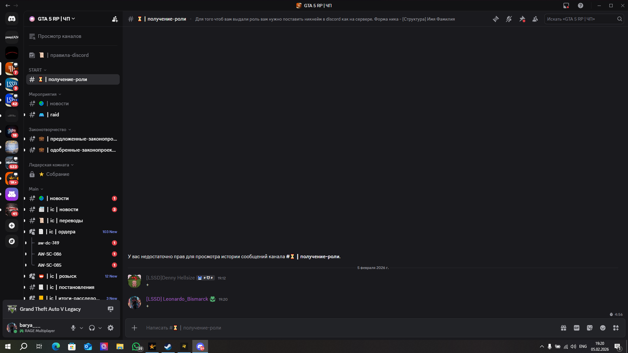Mute the microphone in user panel
Viewport: 628px width, 353px height.
73,328
